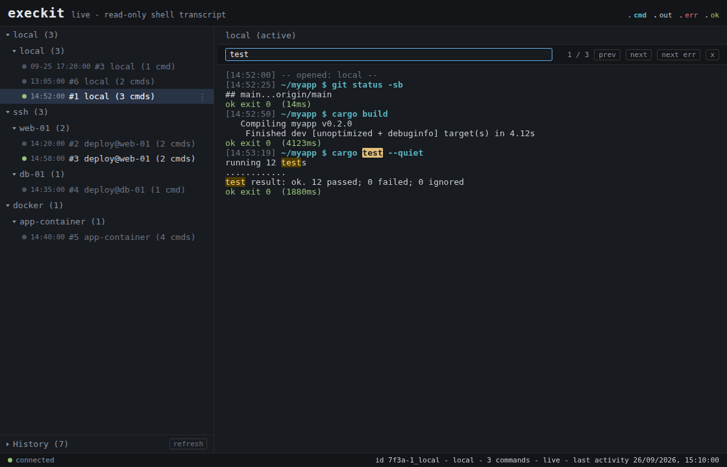The height and width of the screenshot is (467, 727).
Task: Close the search bar with x
Action: (712, 54)
